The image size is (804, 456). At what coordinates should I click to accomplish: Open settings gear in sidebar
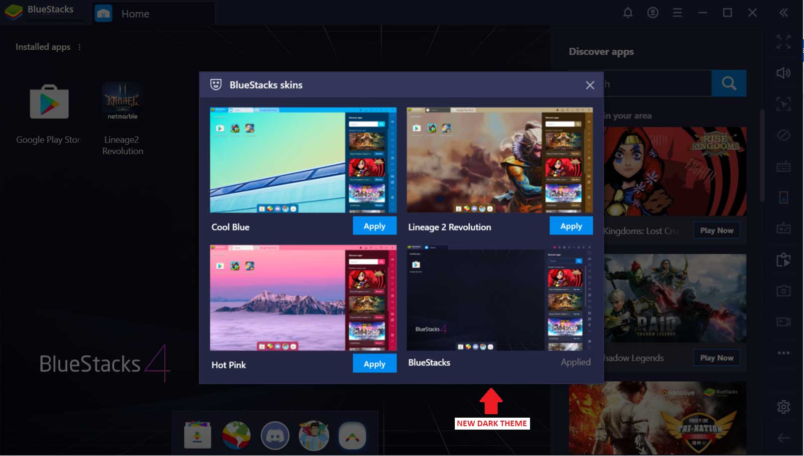tap(784, 407)
